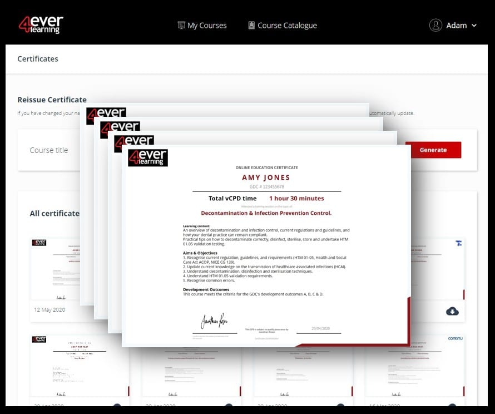Go to the Course Catalogue label
495x414 pixels.
(287, 25)
